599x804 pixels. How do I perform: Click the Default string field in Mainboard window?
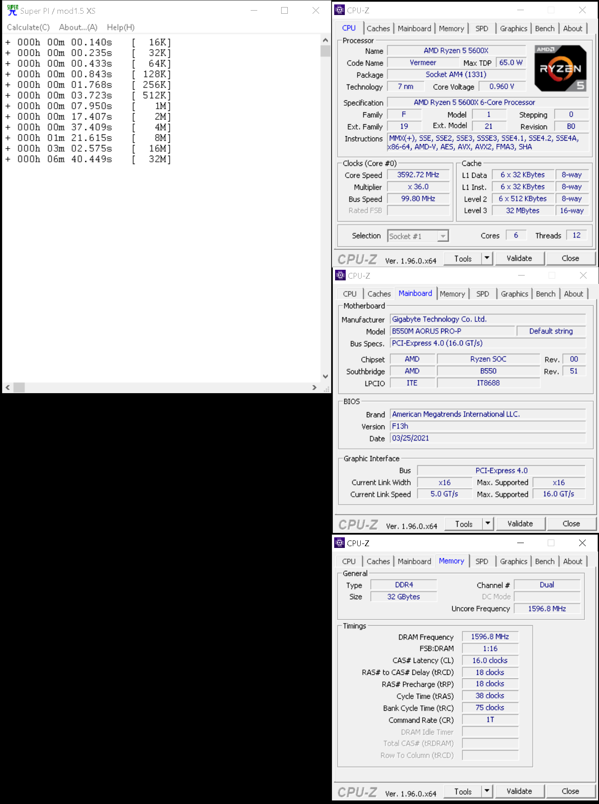click(551, 331)
